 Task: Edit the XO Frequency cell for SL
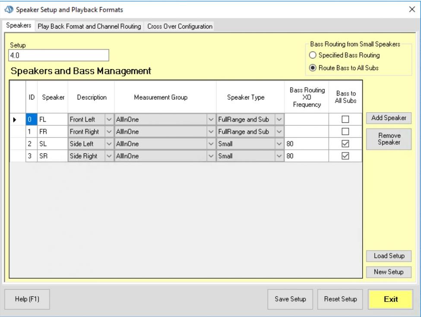coord(306,144)
